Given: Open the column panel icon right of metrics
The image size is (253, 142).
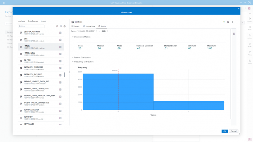Looking at the screenshot, I should (x=234, y=34).
